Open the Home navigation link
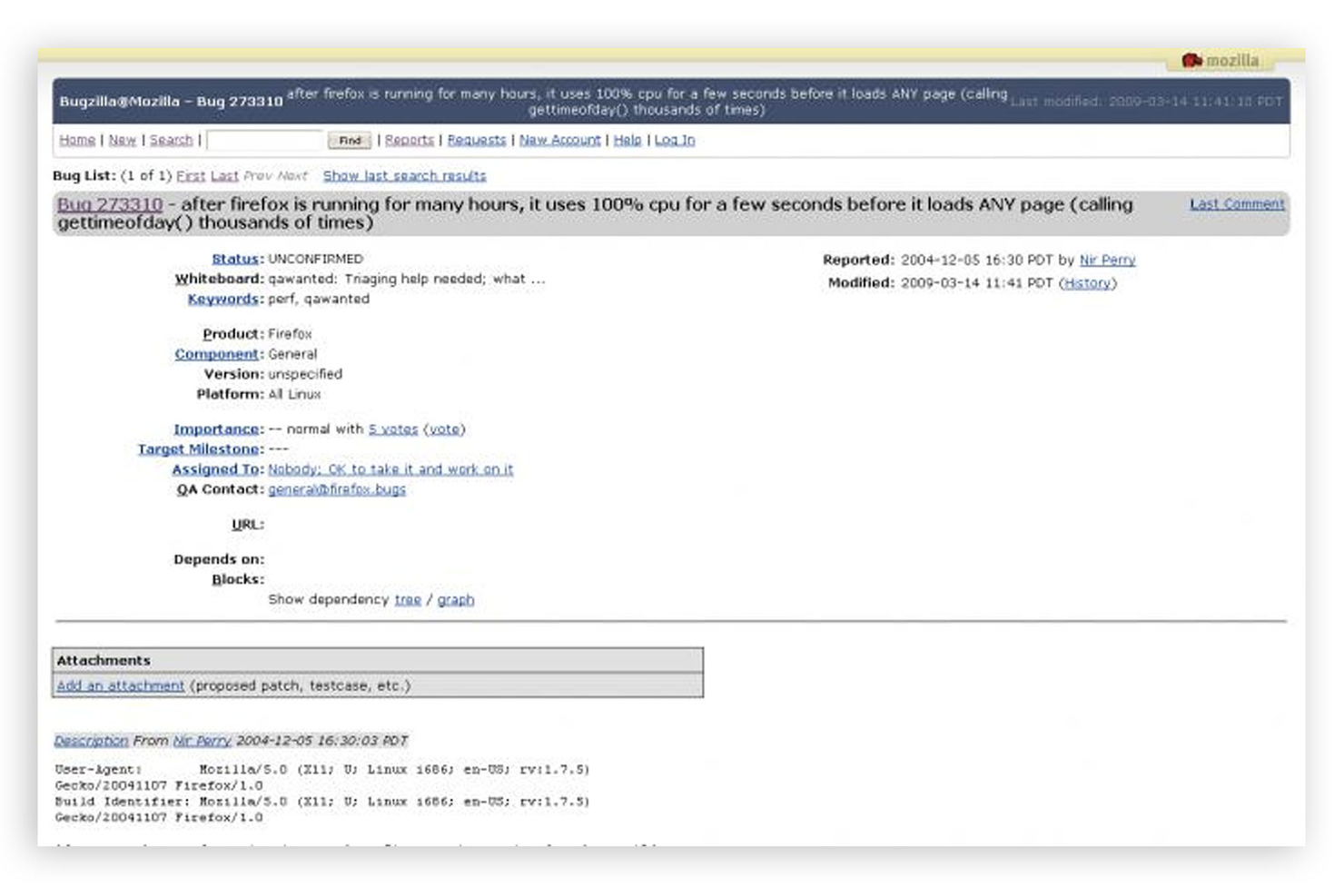This screenshot has width=1344, height=896. [x=77, y=140]
